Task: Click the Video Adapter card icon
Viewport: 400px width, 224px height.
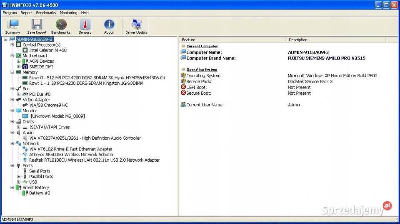Action: click(19, 100)
